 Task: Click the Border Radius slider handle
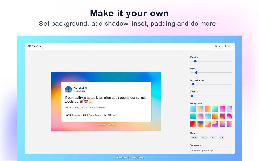point(193,84)
